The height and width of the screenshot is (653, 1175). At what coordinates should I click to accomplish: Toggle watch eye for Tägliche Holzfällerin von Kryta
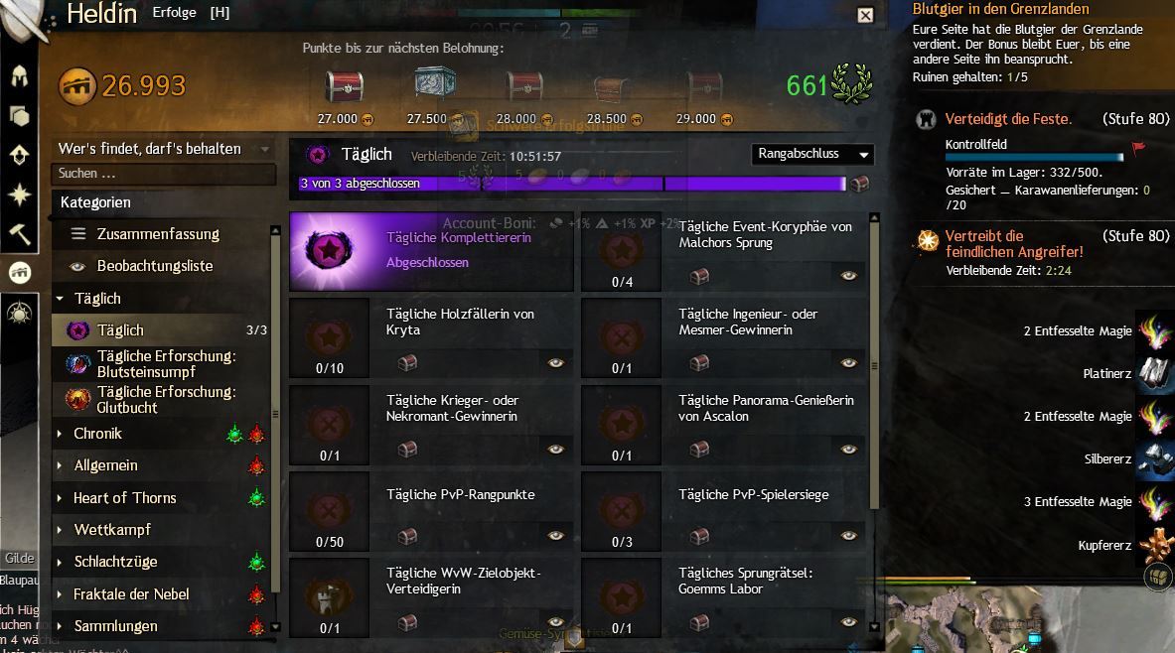[x=555, y=363]
